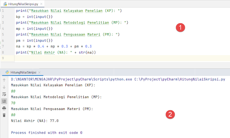230x138 pixels.
Task: Click the down-arrow icon in run toolbar
Action: click(x=4, y=87)
